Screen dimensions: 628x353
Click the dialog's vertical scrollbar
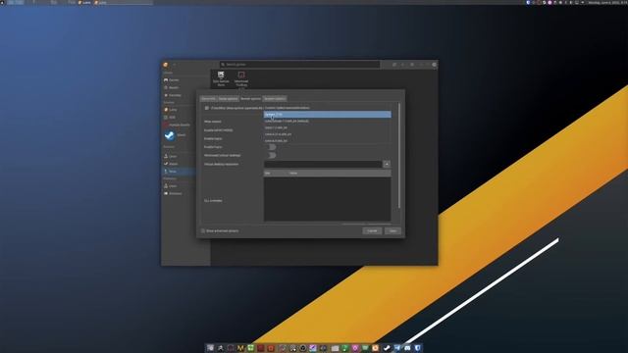pos(399,156)
